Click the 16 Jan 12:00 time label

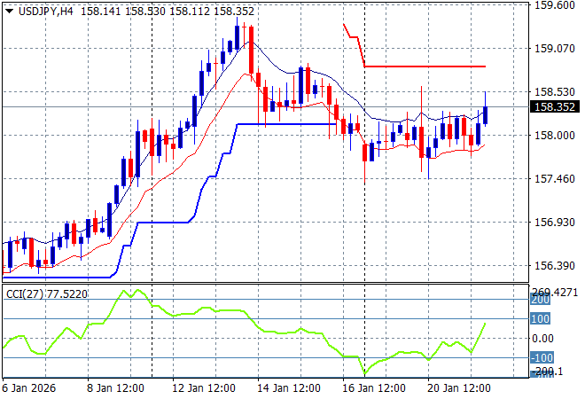374,388
